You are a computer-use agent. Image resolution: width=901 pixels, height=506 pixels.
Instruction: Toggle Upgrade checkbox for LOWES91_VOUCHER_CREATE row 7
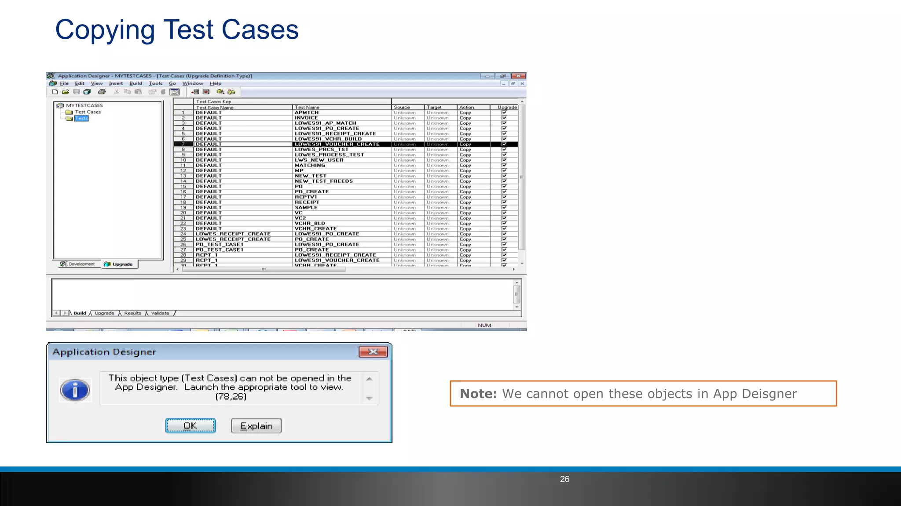pos(504,144)
